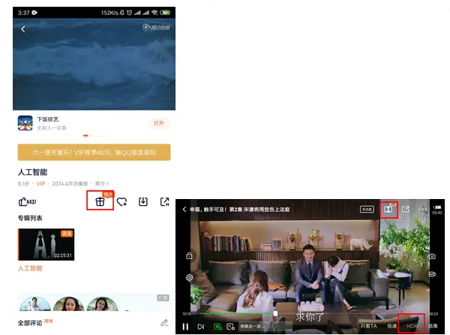This screenshot has width=450, height=335.
Task: Open the 下饭综艺 app icon
Action: [25, 123]
